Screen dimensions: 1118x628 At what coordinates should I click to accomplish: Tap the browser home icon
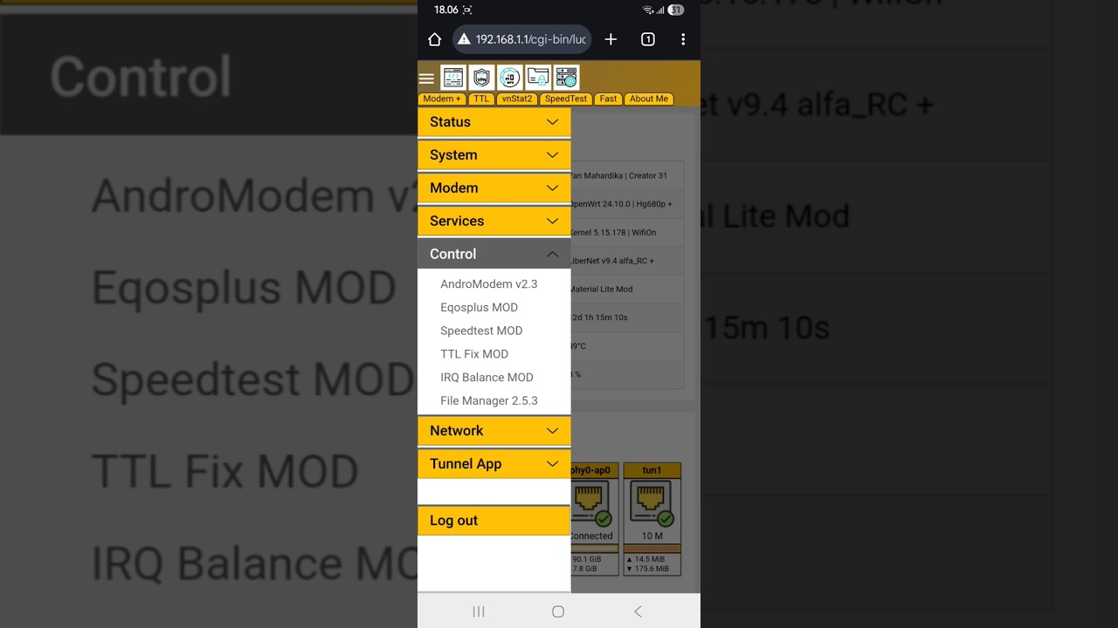point(434,39)
